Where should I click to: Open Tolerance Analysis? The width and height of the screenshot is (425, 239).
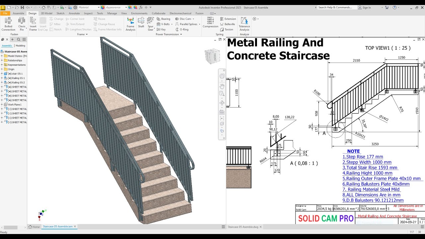tap(244, 24)
